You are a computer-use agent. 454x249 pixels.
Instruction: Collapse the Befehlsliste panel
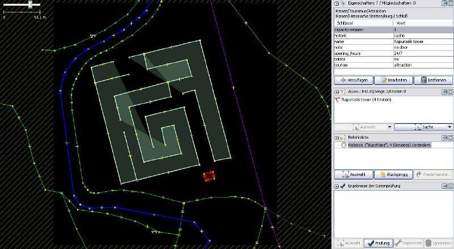pos(337,138)
